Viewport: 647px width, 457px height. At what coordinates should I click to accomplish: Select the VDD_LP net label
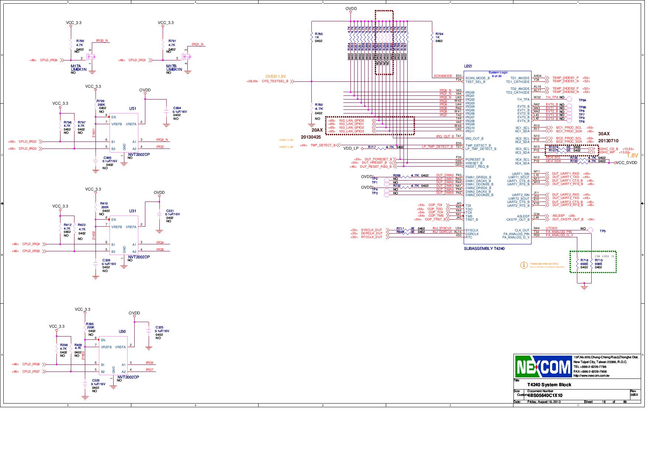click(x=351, y=148)
